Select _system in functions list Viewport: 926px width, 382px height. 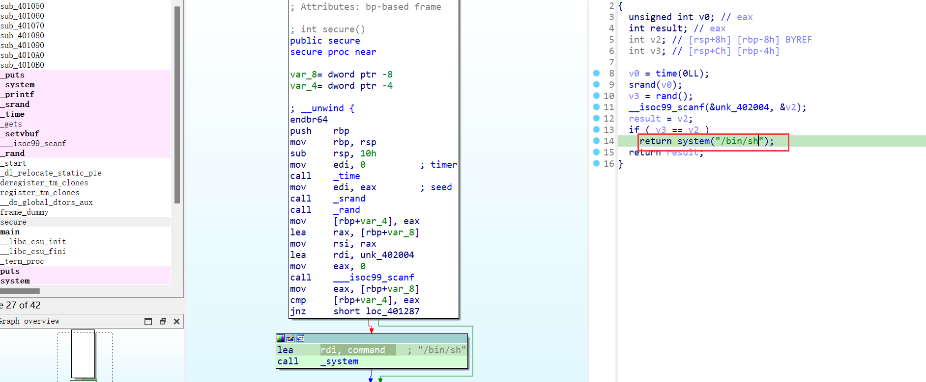point(85,84)
